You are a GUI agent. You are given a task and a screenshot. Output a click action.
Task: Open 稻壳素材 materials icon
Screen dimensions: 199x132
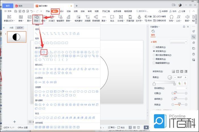79,17
